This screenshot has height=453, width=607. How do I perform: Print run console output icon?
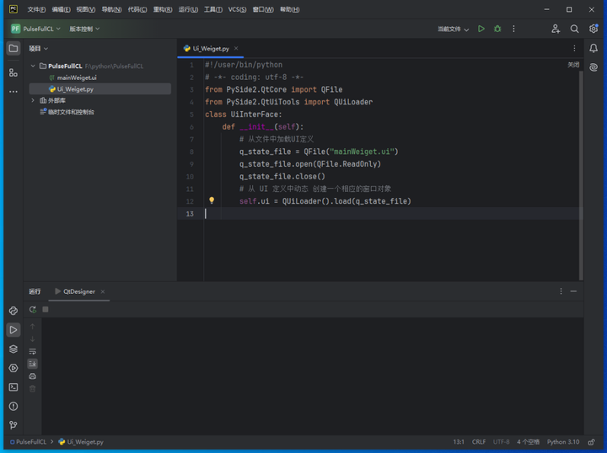point(33,376)
